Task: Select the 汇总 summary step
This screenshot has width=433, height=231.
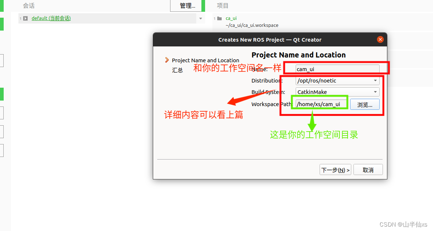Action: (177, 70)
